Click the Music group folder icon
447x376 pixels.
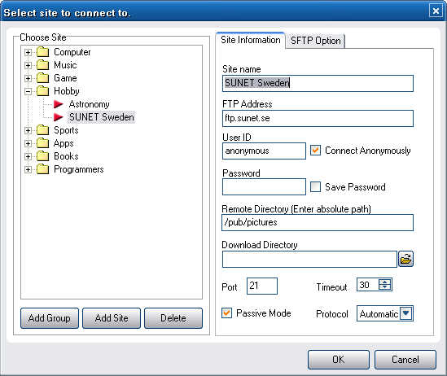(43, 65)
